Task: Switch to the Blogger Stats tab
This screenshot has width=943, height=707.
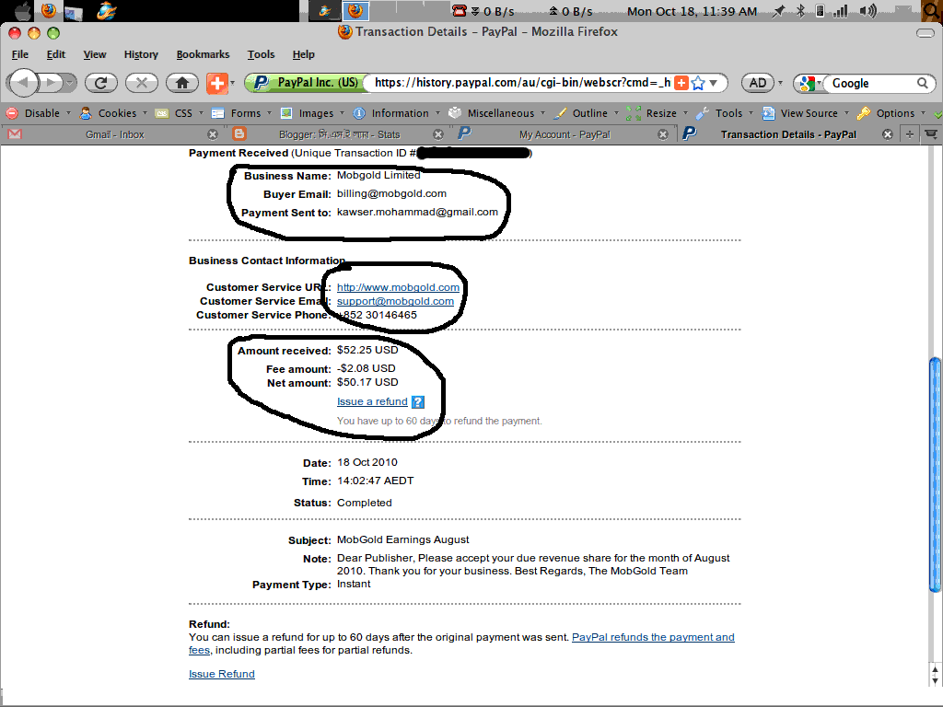Action: (x=339, y=134)
